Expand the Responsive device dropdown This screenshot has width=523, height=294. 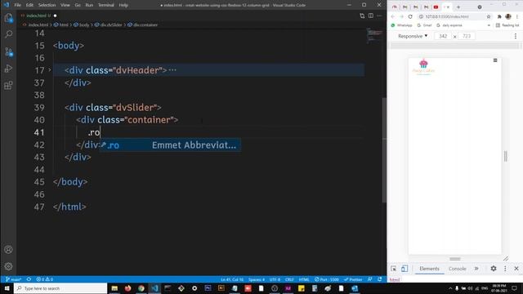(413, 36)
